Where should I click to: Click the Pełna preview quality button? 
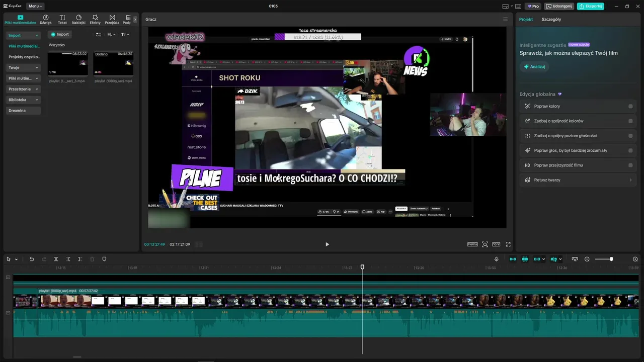472,244
